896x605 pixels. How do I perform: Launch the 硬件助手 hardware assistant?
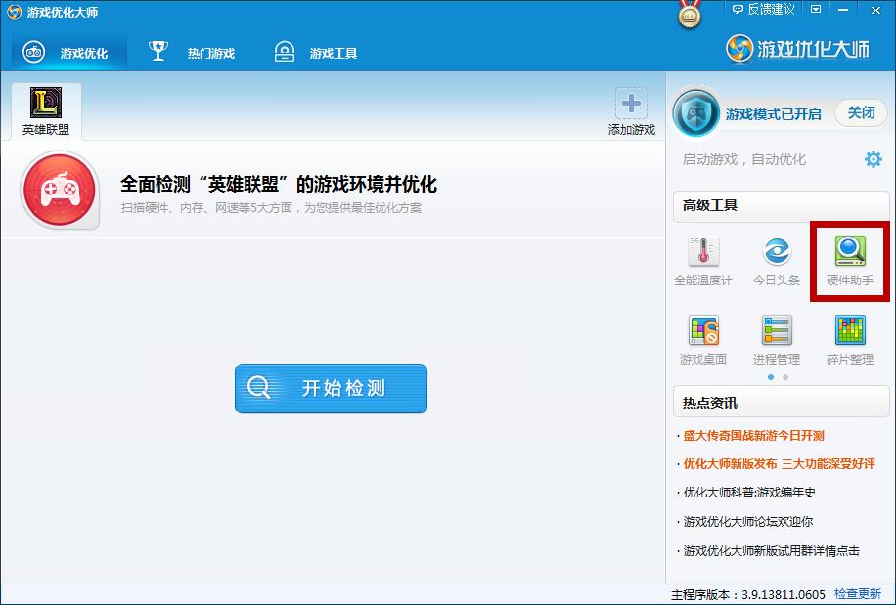tap(849, 260)
